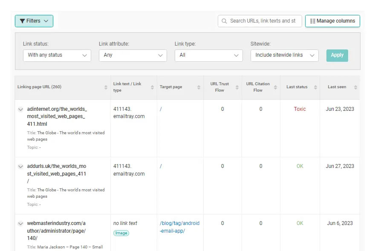Open target page link in adinternet.org row
This screenshot has height=251, width=375.
161,109
